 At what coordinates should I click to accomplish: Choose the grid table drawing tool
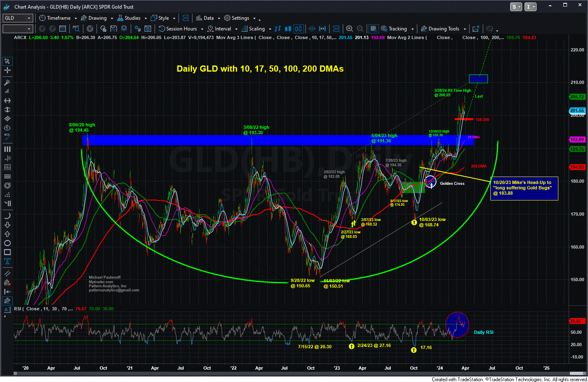tap(7, 167)
